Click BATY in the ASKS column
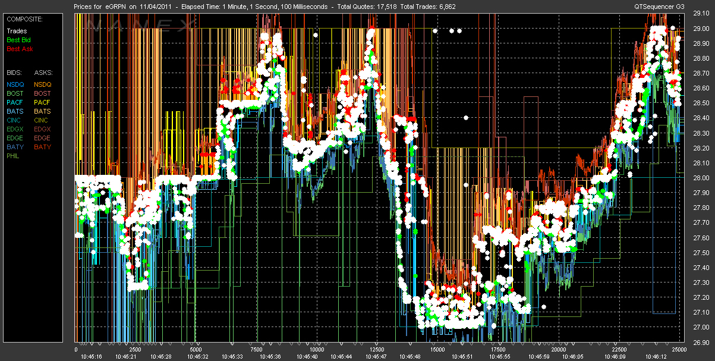 click(x=42, y=147)
